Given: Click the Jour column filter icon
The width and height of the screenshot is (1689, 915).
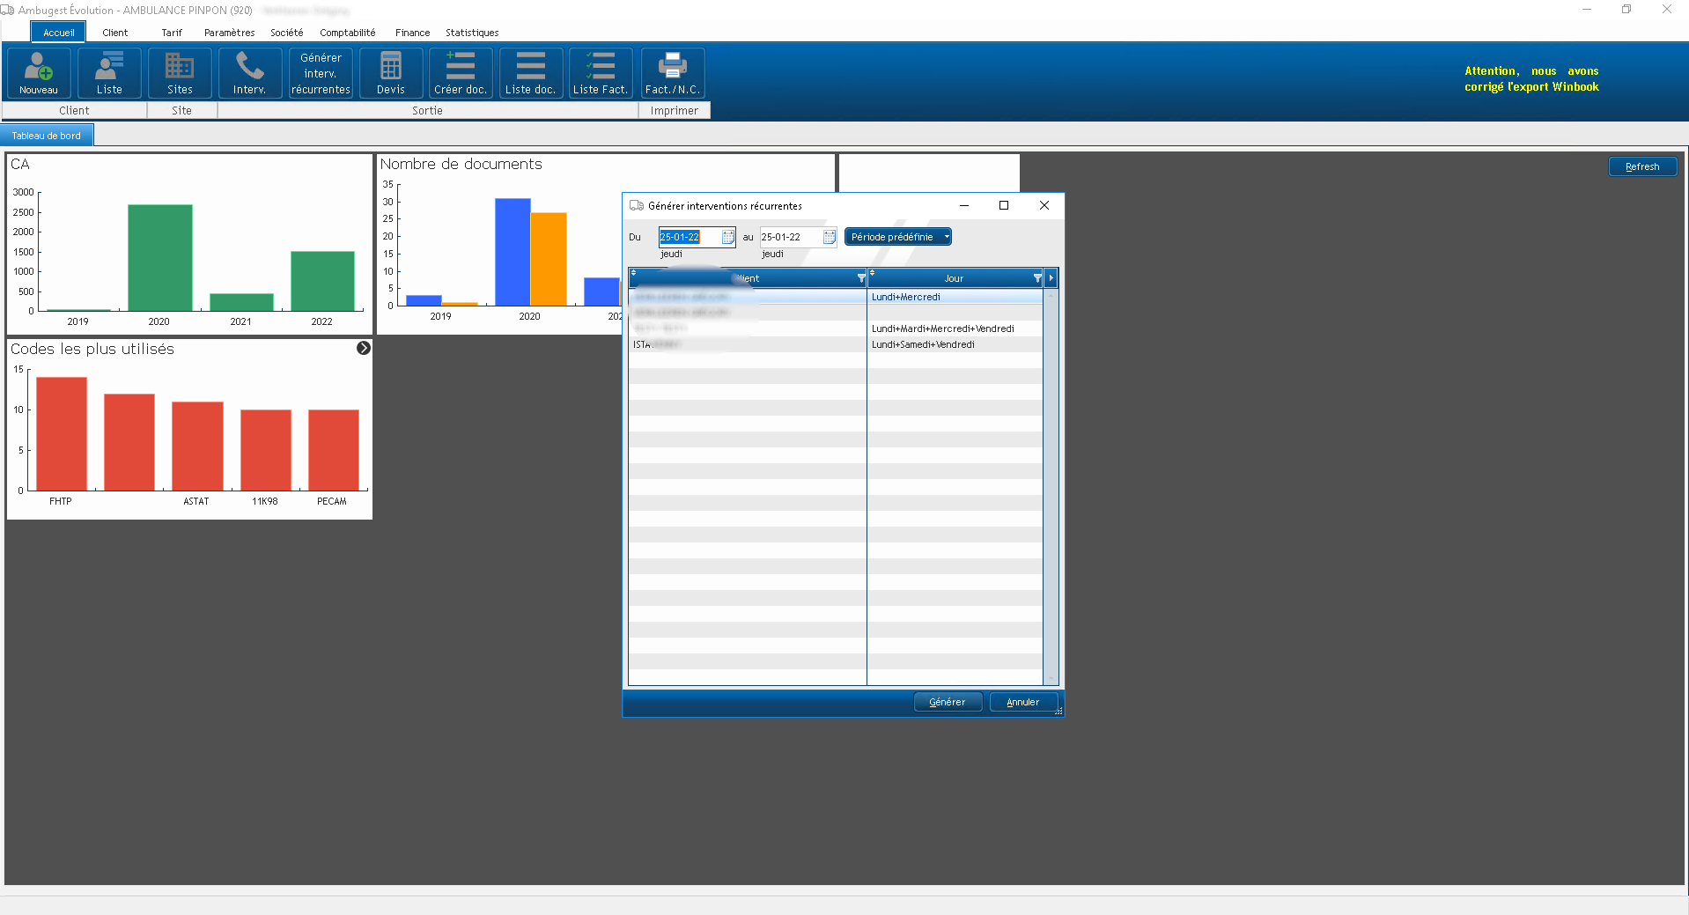Looking at the screenshot, I should [1036, 278].
